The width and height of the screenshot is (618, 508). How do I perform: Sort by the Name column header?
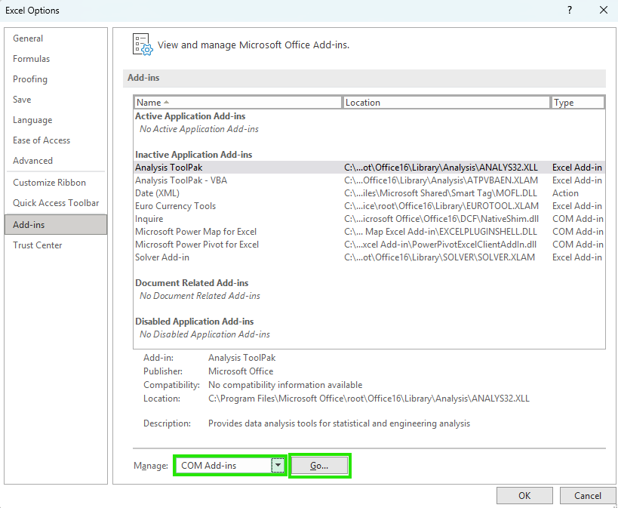(238, 103)
